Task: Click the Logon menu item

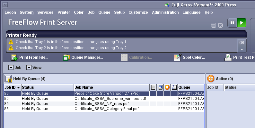Action: [x=10, y=12]
